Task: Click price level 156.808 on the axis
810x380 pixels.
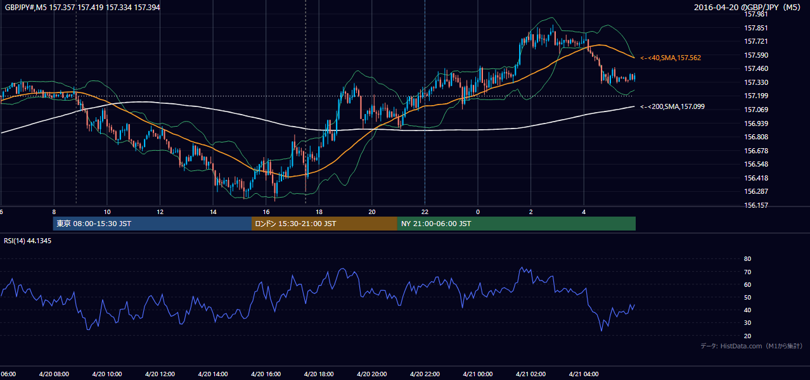Action: pyautogui.click(x=755, y=137)
